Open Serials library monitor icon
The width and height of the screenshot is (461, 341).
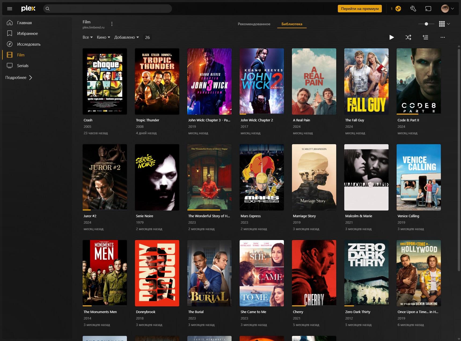coord(10,66)
